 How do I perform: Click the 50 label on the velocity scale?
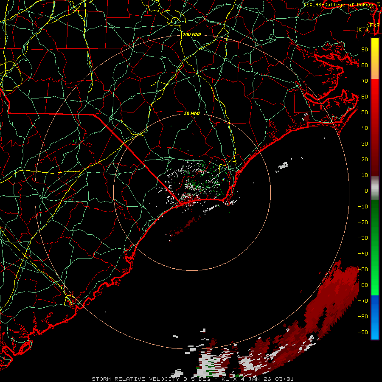click(x=365, y=112)
